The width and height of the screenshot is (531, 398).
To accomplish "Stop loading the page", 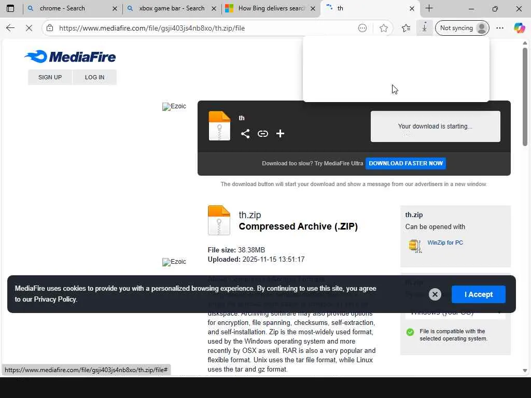I will coord(29,28).
